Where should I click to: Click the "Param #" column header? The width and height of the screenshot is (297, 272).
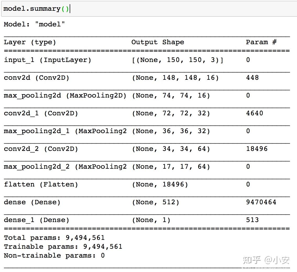point(261,42)
